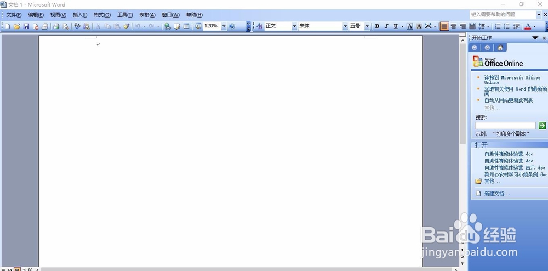Click the Line Spacing icon
The height and width of the screenshot is (271, 548).
point(481,26)
